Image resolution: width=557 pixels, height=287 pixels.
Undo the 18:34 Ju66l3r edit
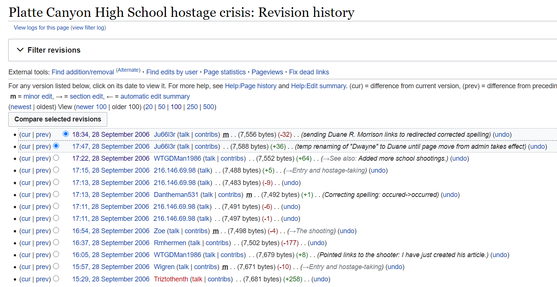tap(502, 135)
